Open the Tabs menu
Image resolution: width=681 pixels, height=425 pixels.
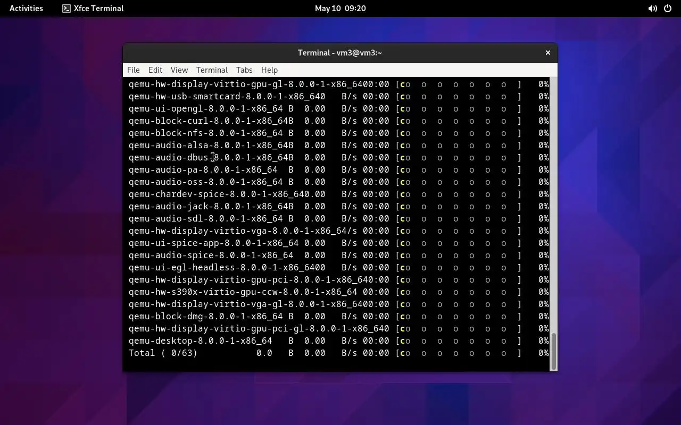click(x=244, y=70)
